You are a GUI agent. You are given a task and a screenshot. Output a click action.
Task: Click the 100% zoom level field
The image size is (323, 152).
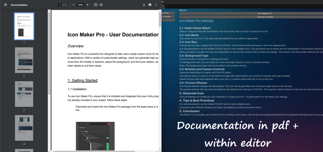pos(80,5)
